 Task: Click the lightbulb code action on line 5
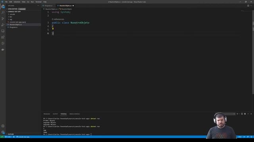(x=53, y=29)
